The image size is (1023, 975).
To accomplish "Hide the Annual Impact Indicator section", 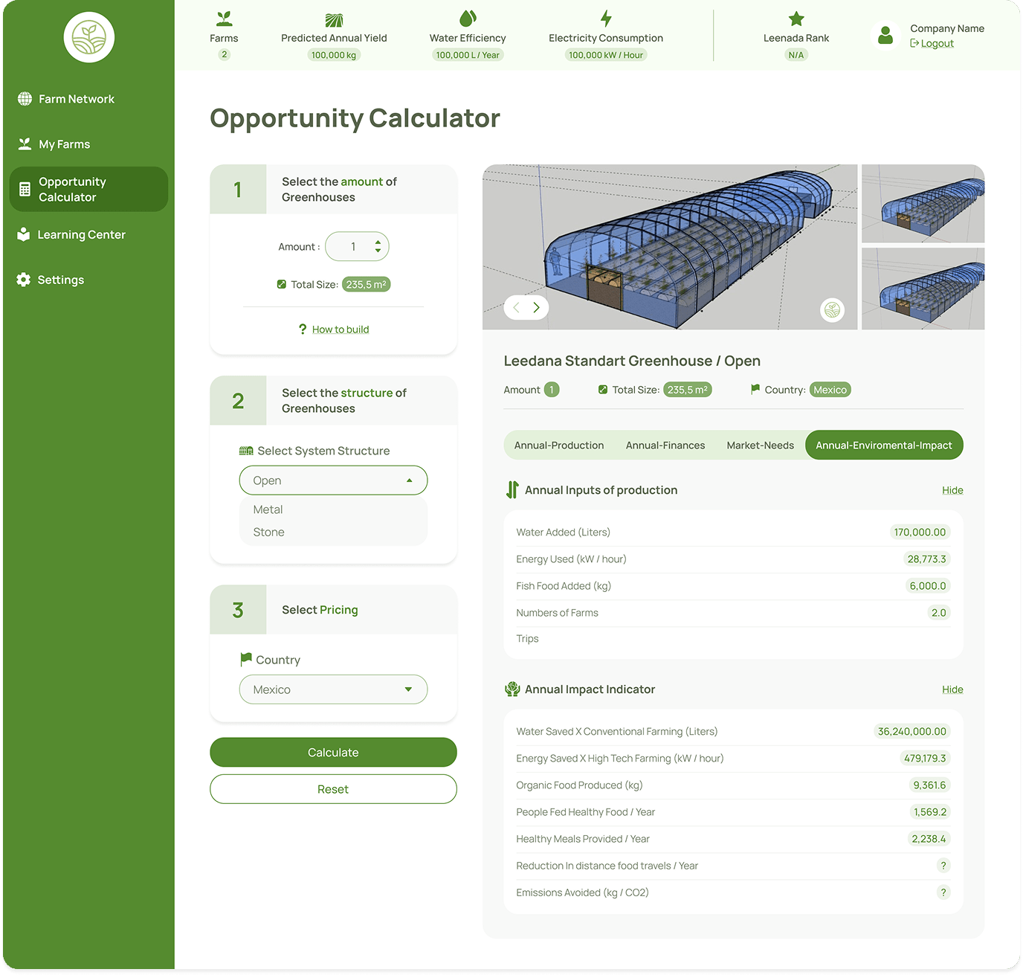I will (x=952, y=689).
